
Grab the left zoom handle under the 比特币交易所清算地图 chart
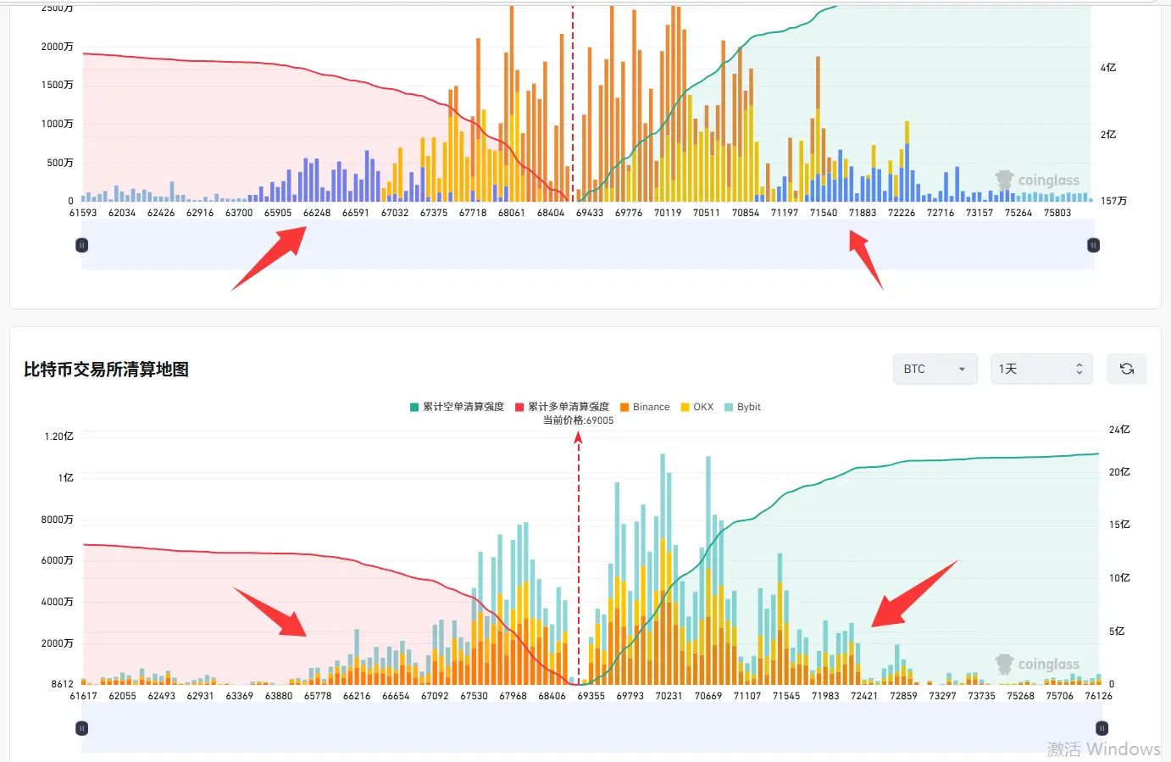[82, 728]
